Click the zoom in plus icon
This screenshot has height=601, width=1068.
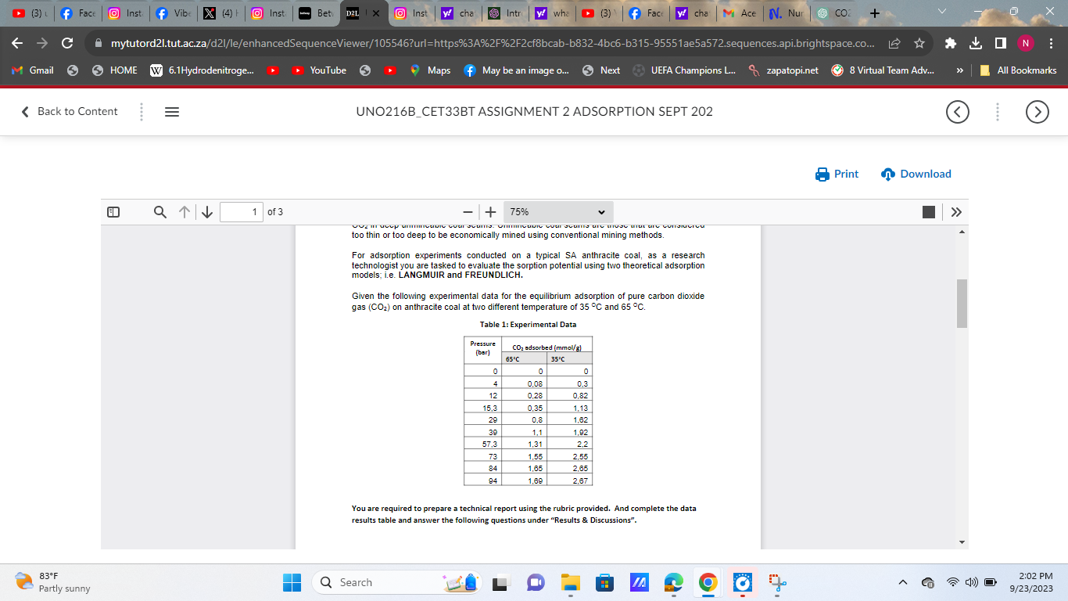click(491, 212)
